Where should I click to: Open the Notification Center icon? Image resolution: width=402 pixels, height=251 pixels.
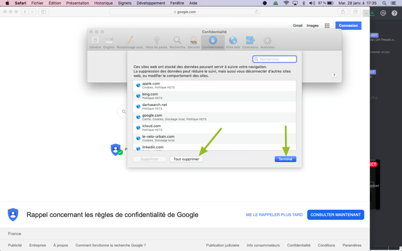tap(393, 3)
